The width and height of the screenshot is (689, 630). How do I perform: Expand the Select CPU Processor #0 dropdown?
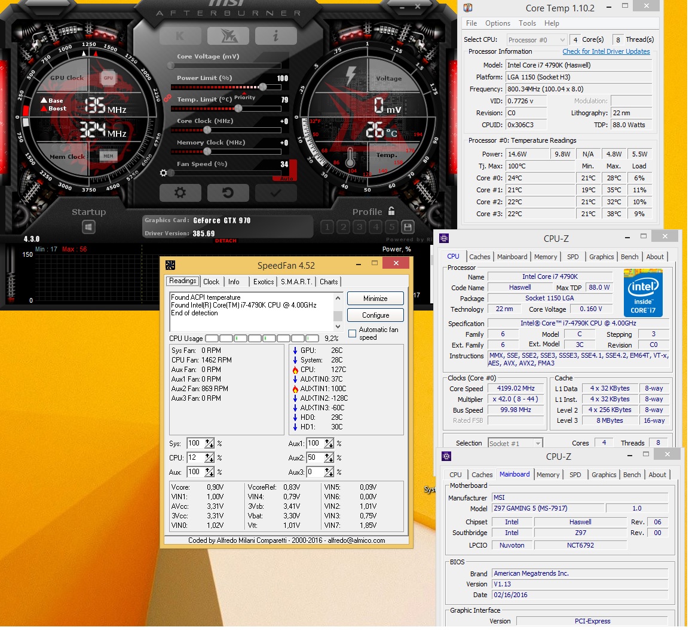[x=537, y=40]
